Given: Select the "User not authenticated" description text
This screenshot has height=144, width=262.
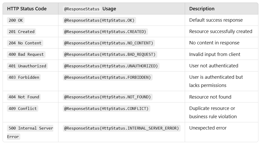Looking at the screenshot, I should click(x=214, y=66).
